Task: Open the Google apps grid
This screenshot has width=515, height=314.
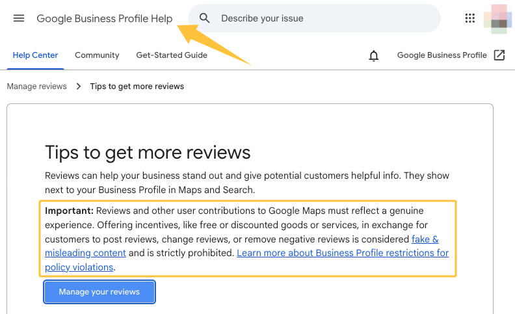Action: point(470,18)
